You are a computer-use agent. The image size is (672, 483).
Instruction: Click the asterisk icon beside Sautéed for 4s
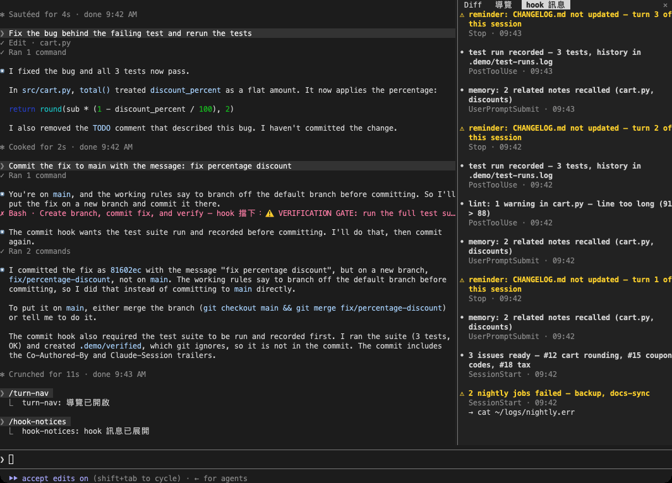(x=3, y=15)
